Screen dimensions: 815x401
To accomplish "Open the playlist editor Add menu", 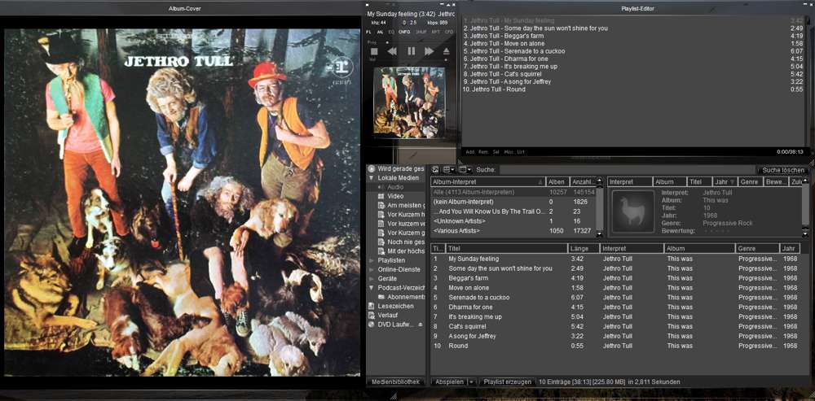I will coord(469,151).
